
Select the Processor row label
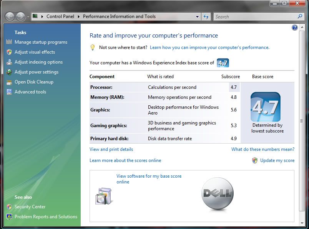pyautogui.click(x=101, y=87)
